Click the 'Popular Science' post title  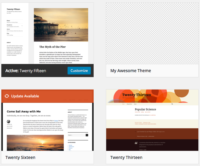(x=145, y=109)
